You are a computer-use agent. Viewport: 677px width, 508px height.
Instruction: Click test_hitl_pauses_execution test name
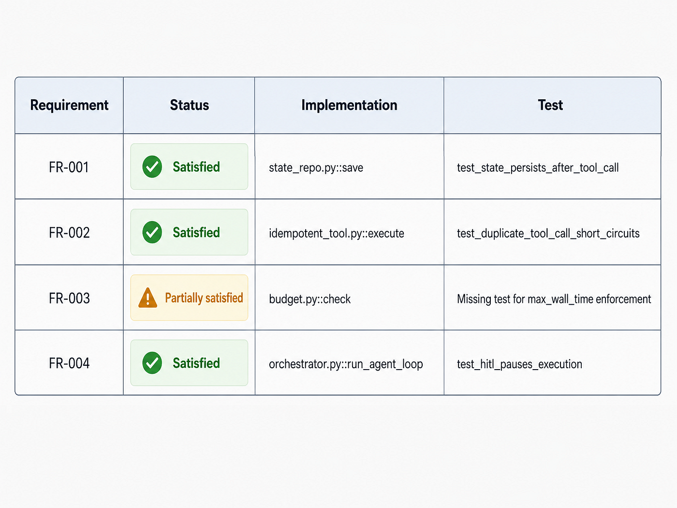pyautogui.click(x=519, y=364)
